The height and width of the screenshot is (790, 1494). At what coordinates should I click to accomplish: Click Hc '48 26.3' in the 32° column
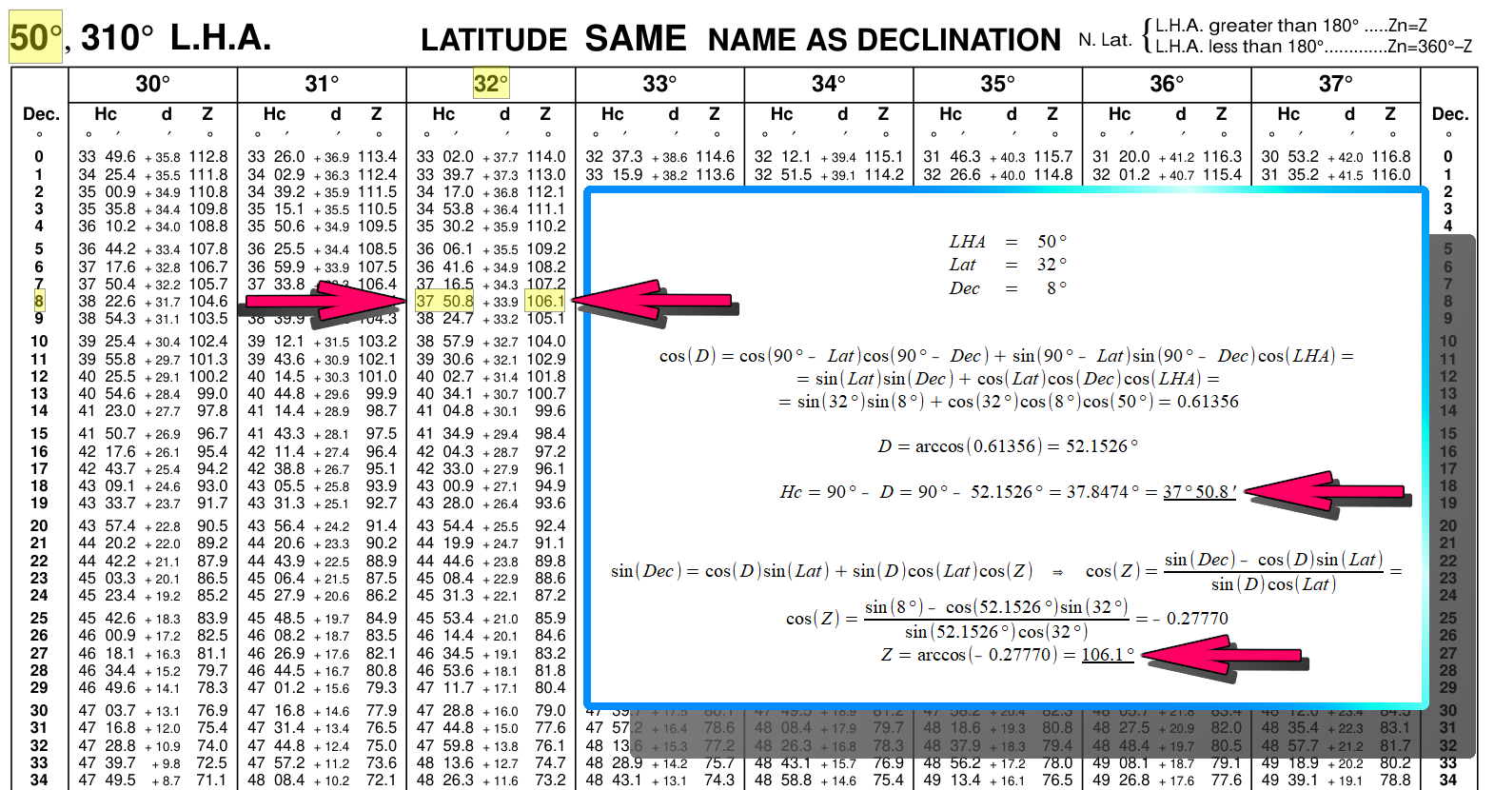pyautogui.click(x=444, y=780)
